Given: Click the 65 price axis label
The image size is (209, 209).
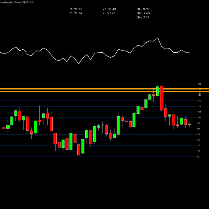Looking at the screenshot, I should 199,157.
